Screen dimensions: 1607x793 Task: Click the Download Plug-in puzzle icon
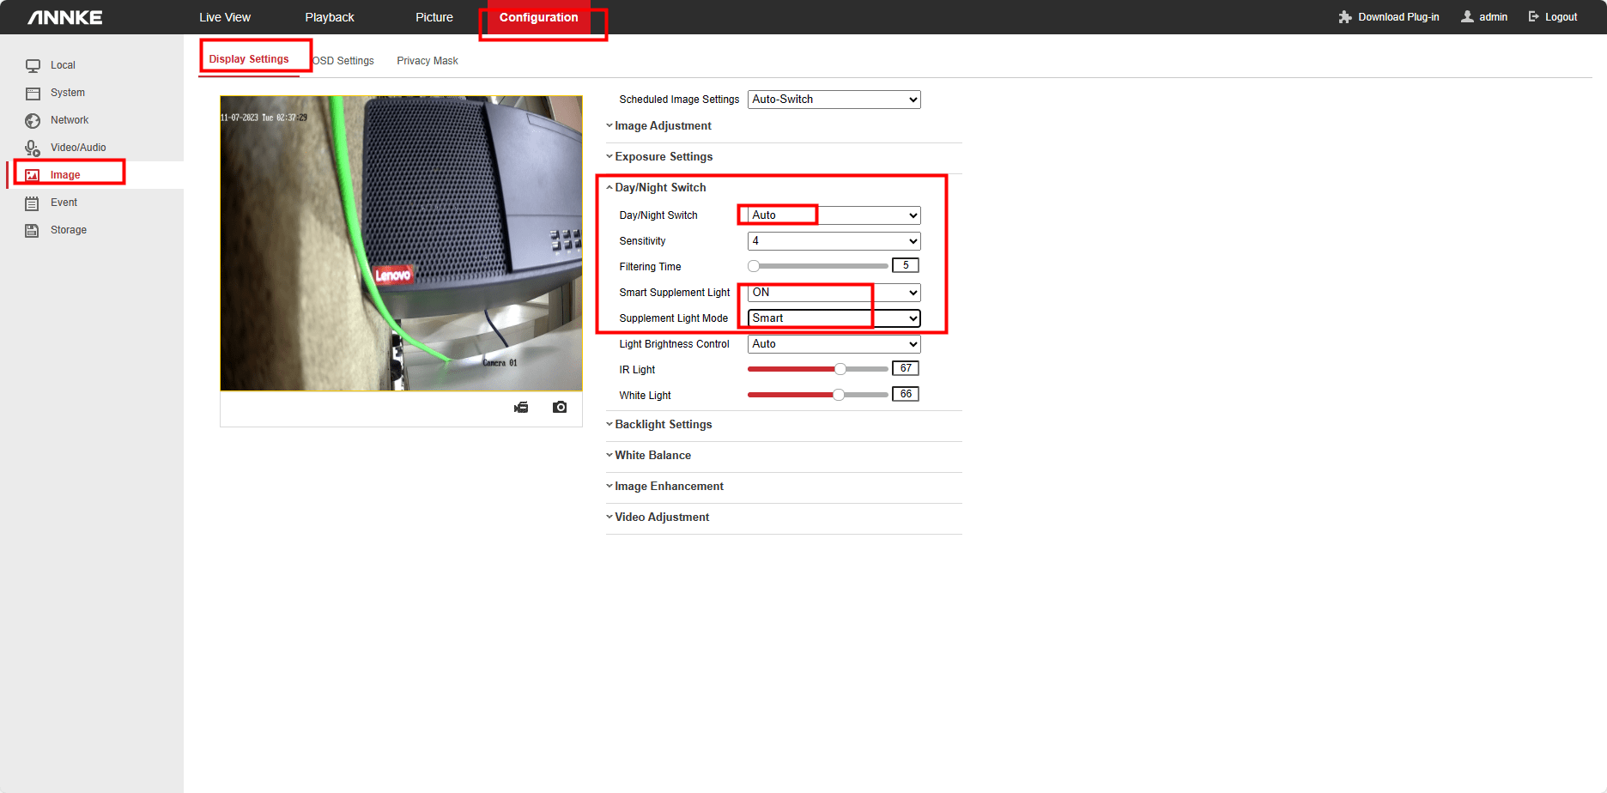1344,16
